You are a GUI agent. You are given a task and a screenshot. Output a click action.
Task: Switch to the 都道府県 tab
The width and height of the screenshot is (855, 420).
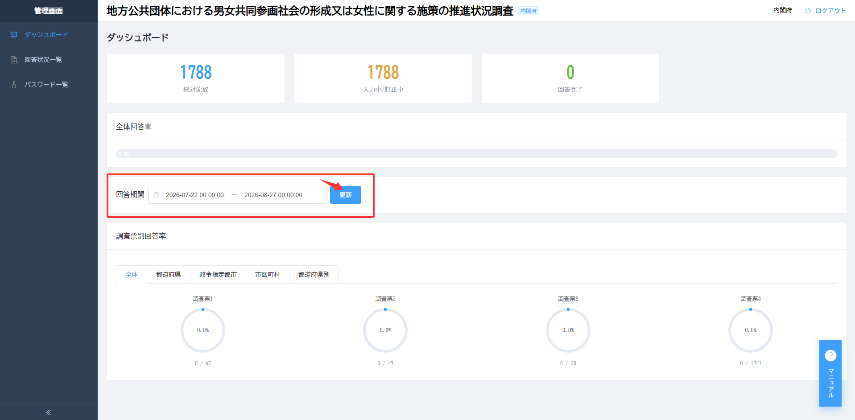(x=169, y=275)
